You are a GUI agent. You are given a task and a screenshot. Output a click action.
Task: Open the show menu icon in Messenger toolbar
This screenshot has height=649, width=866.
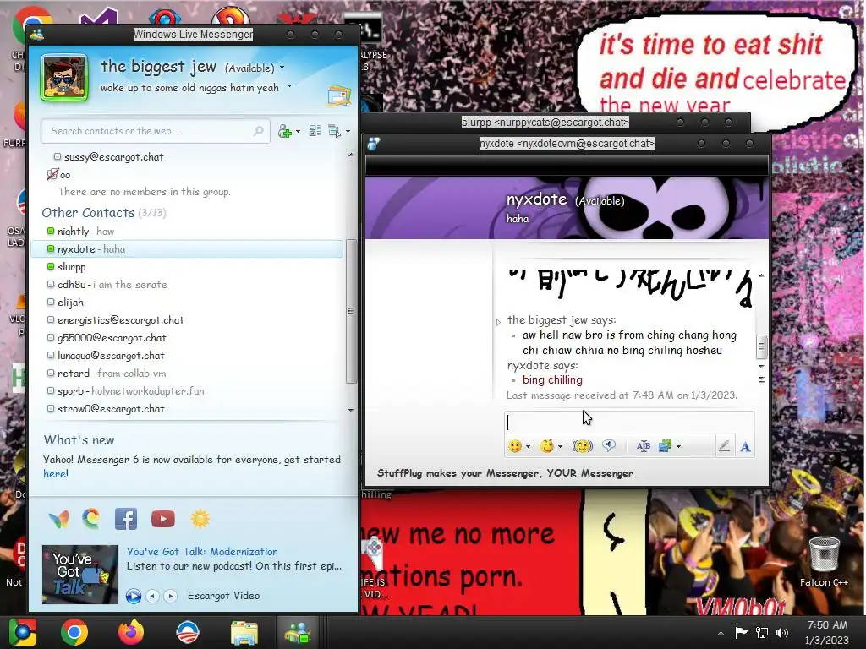pos(334,131)
